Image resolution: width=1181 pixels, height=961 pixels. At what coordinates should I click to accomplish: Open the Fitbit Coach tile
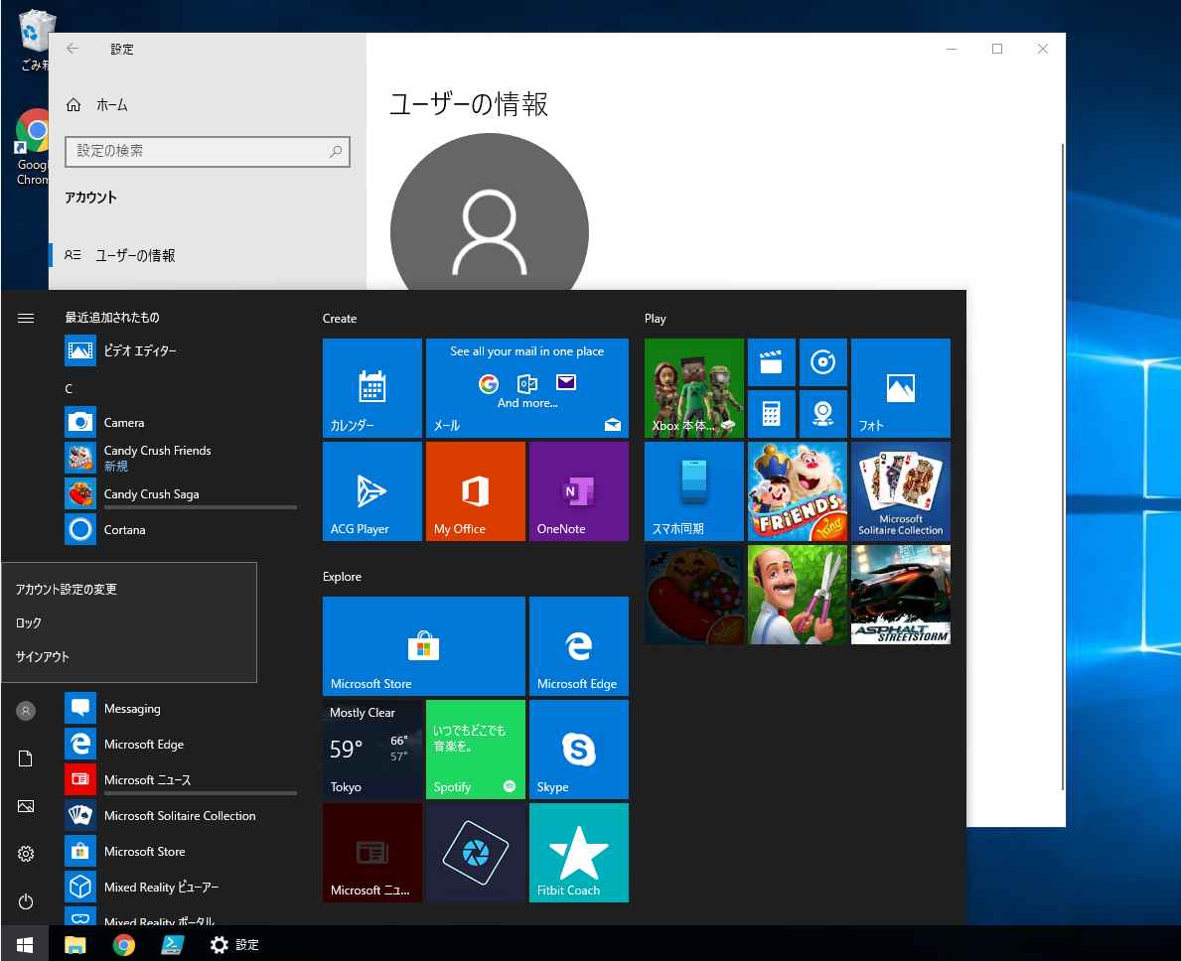579,853
